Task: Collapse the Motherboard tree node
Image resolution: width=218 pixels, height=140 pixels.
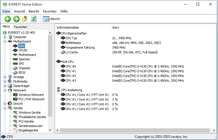Action: [5, 41]
